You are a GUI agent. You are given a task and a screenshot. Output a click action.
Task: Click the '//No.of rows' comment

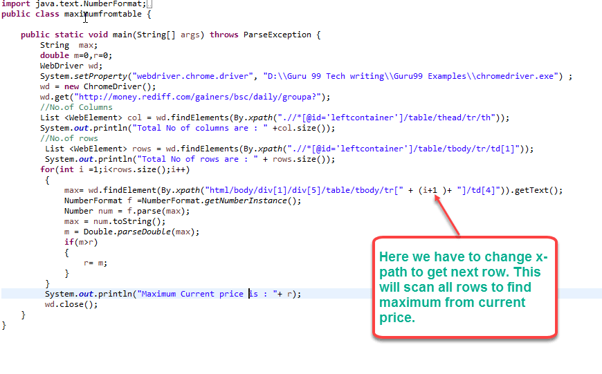pyautogui.click(x=69, y=138)
